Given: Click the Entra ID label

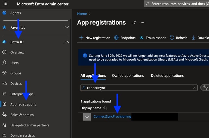Looking at the screenshot, I should point(17,42).
